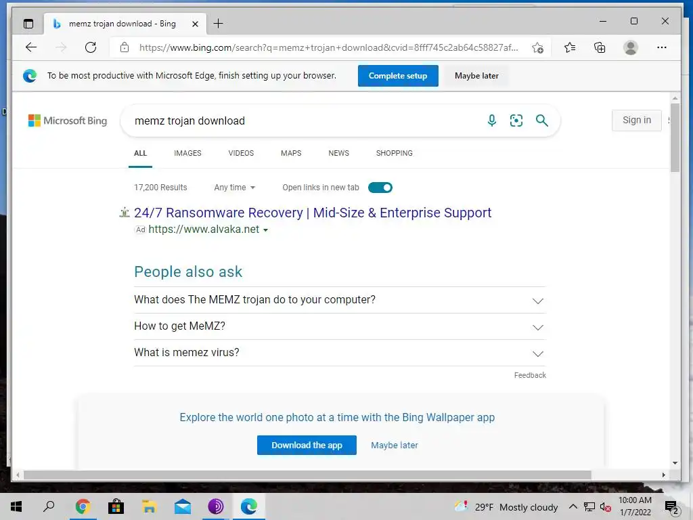Screen dimensions: 693x520
Task: Open 24/7 Ransomware Recovery ad link
Action: pos(313,213)
